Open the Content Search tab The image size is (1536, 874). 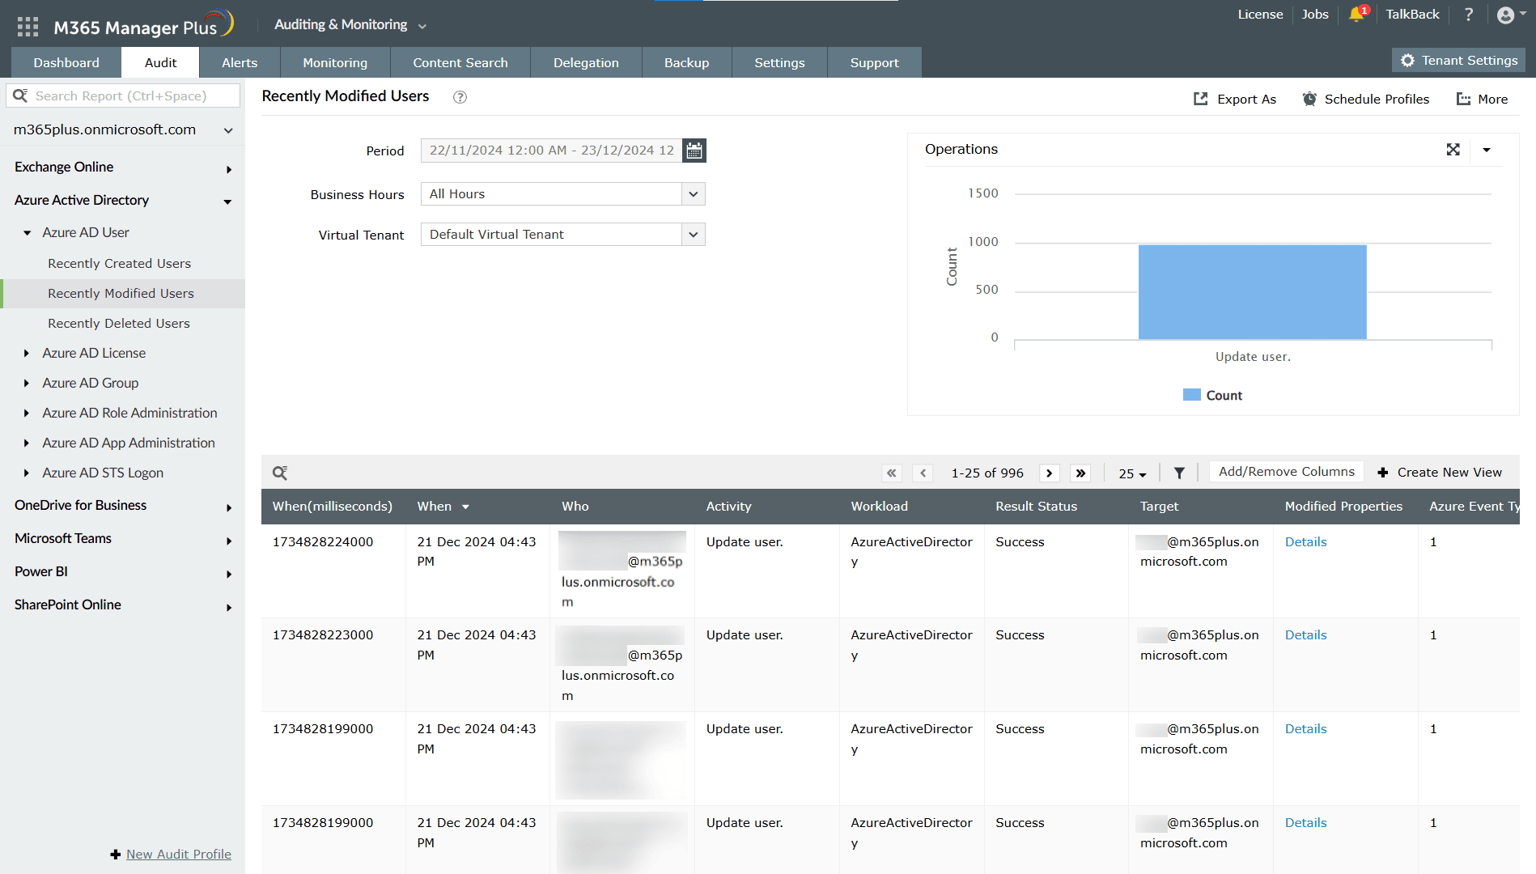460,62
